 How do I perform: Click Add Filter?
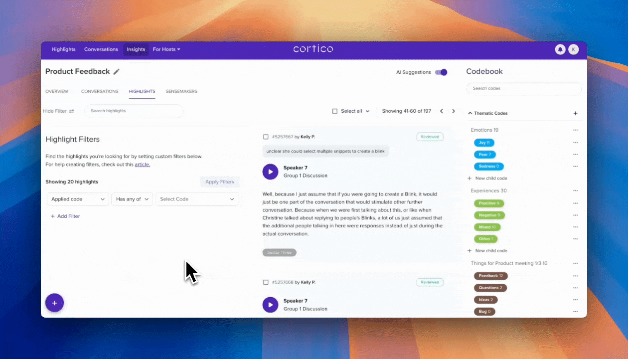65,216
